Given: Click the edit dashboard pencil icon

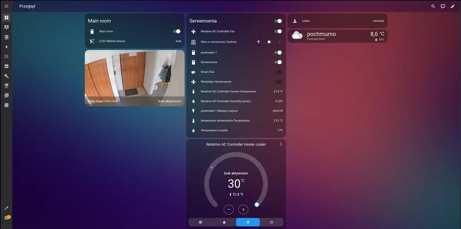Looking at the screenshot, I should 453,6.
